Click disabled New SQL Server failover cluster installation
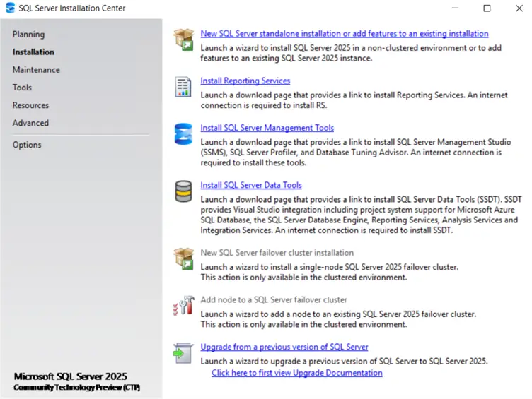532x399 pixels. (x=277, y=253)
